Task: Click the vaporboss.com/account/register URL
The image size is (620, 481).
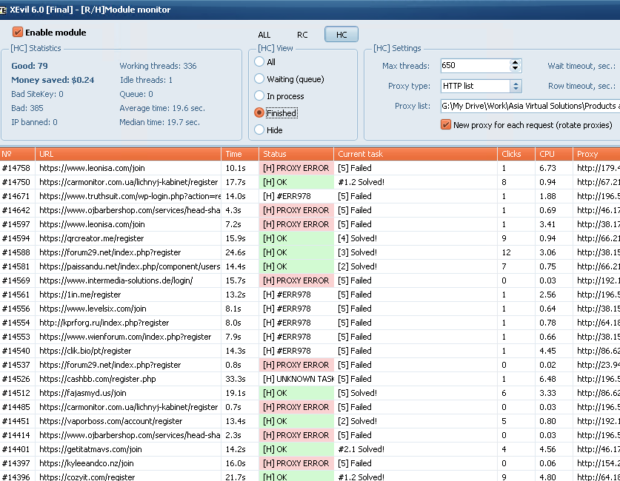Action: coord(110,421)
